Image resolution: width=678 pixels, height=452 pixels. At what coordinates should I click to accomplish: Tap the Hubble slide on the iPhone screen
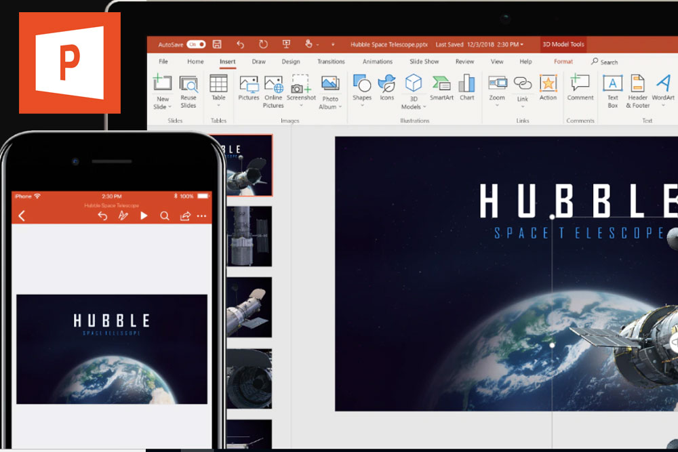[x=112, y=349]
